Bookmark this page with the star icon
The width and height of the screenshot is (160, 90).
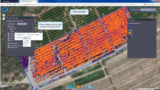[x=147, y=4]
